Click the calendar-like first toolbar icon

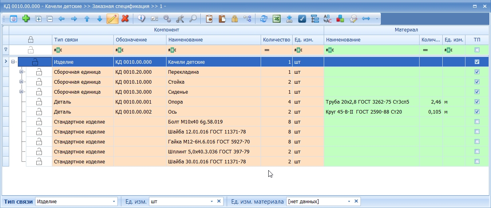click(x=14, y=19)
